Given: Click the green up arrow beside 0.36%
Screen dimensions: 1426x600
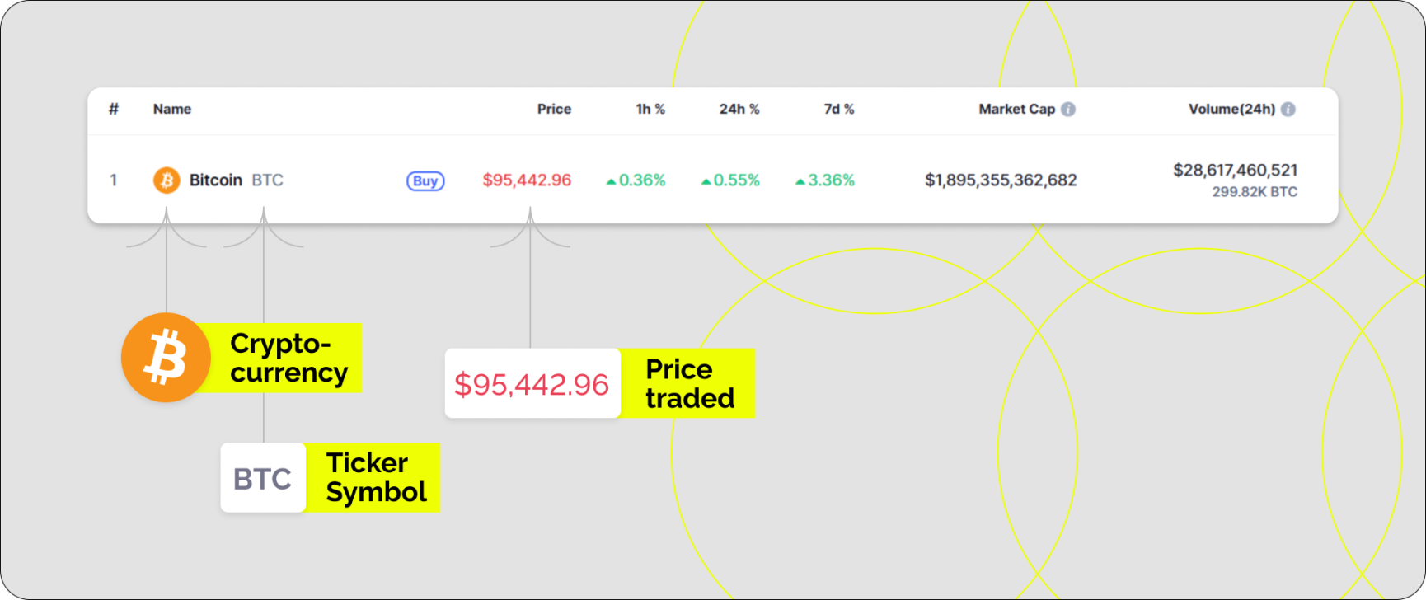Looking at the screenshot, I should point(612,180).
